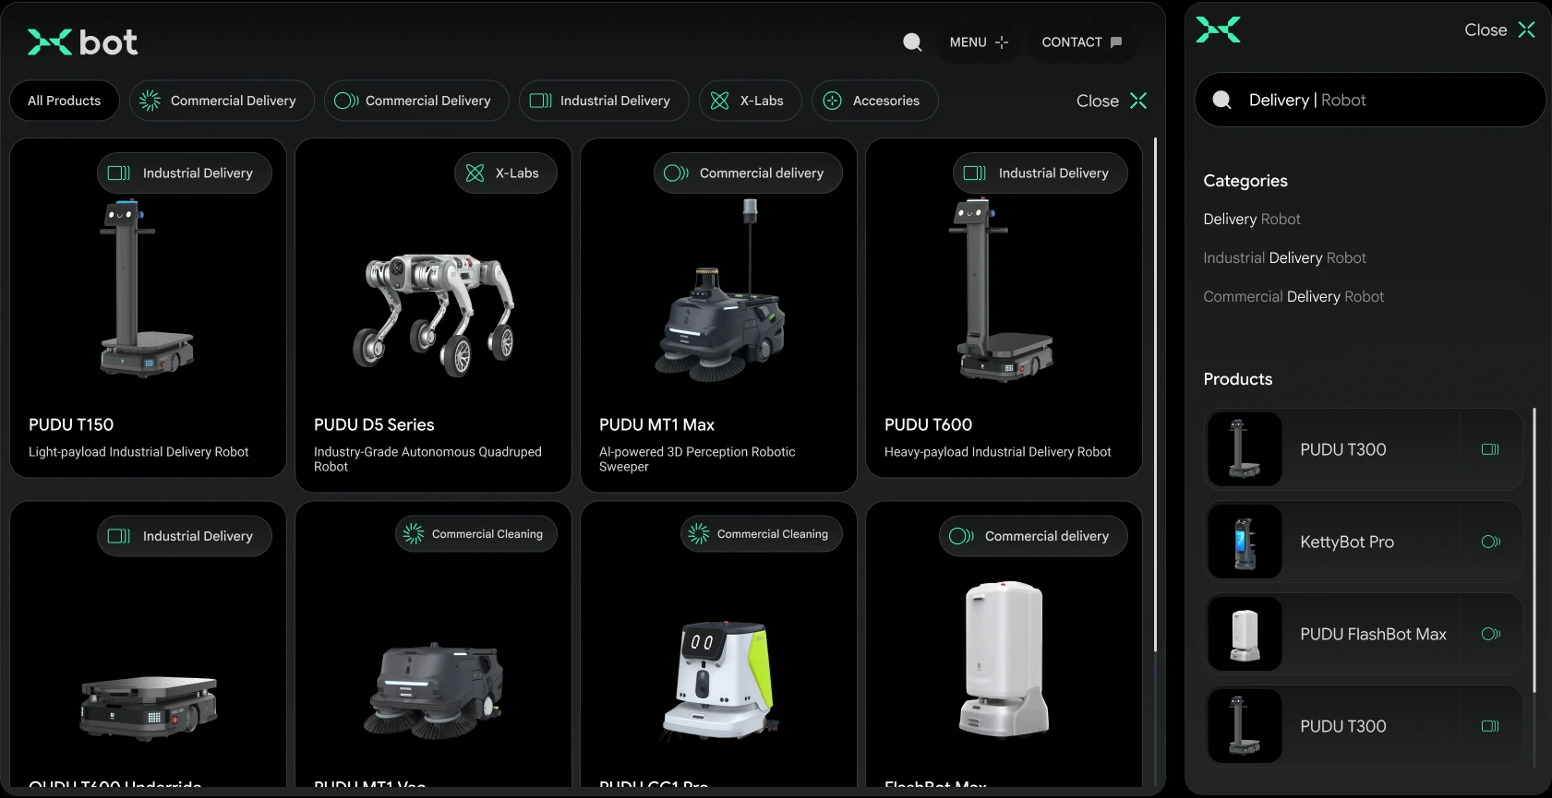Close the search side panel
Image resolution: width=1552 pixels, height=798 pixels.
coord(1499,30)
